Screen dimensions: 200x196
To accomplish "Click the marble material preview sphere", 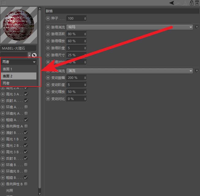I will tap(19, 25).
